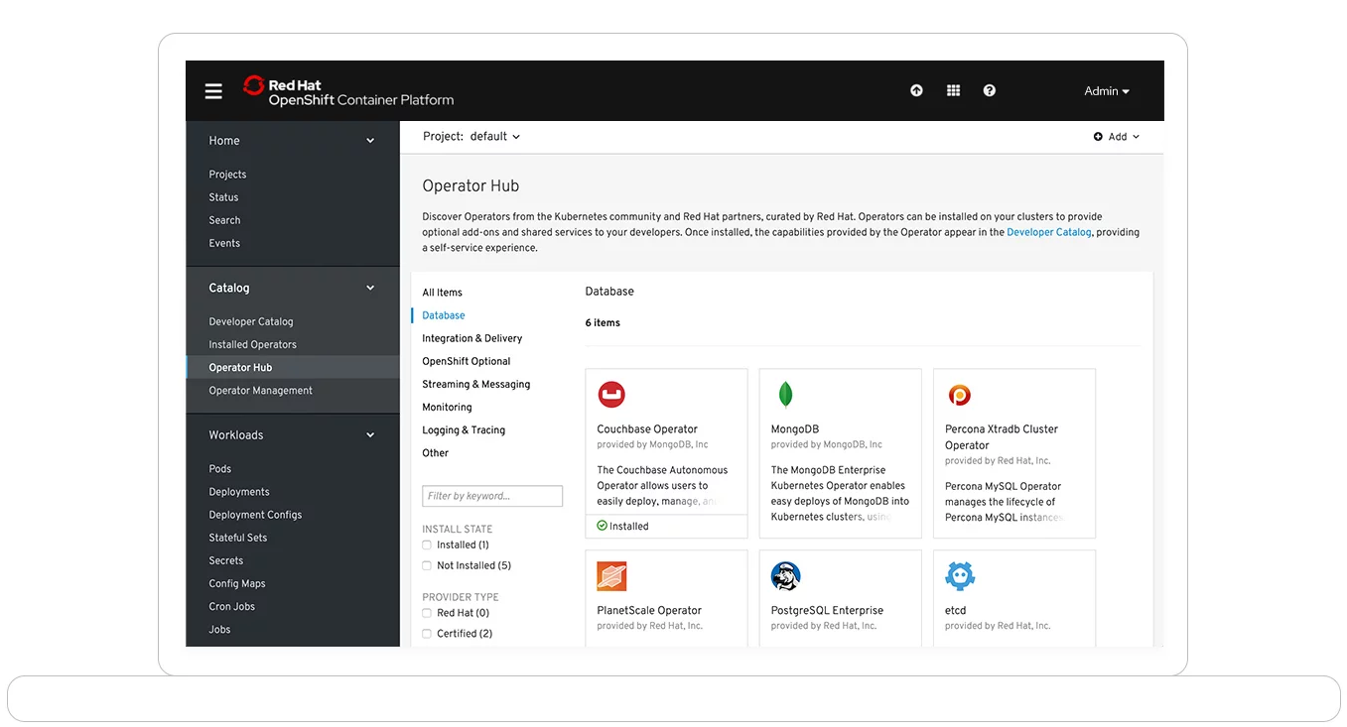The width and height of the screenshot is (1347, 727).
Task: Open the help question mark icon
Action: (x=989, y=90)
